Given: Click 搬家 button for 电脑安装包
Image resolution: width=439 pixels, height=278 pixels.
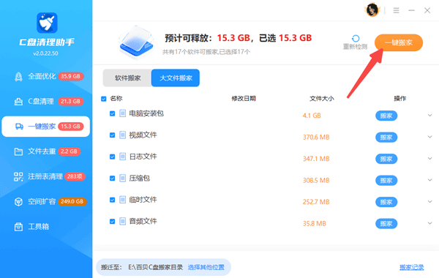Looking at the screenshot, I should (386, 116).
